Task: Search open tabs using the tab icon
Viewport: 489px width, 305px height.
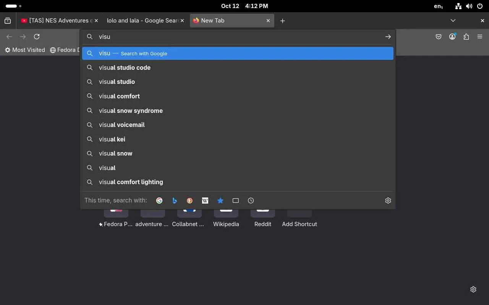Action: (236, 201)
